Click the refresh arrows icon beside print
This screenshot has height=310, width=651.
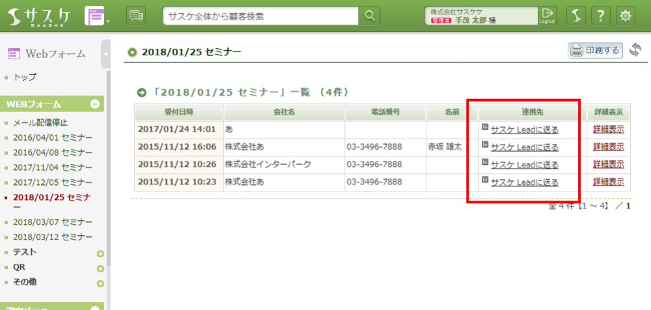[x=635, y=50]
